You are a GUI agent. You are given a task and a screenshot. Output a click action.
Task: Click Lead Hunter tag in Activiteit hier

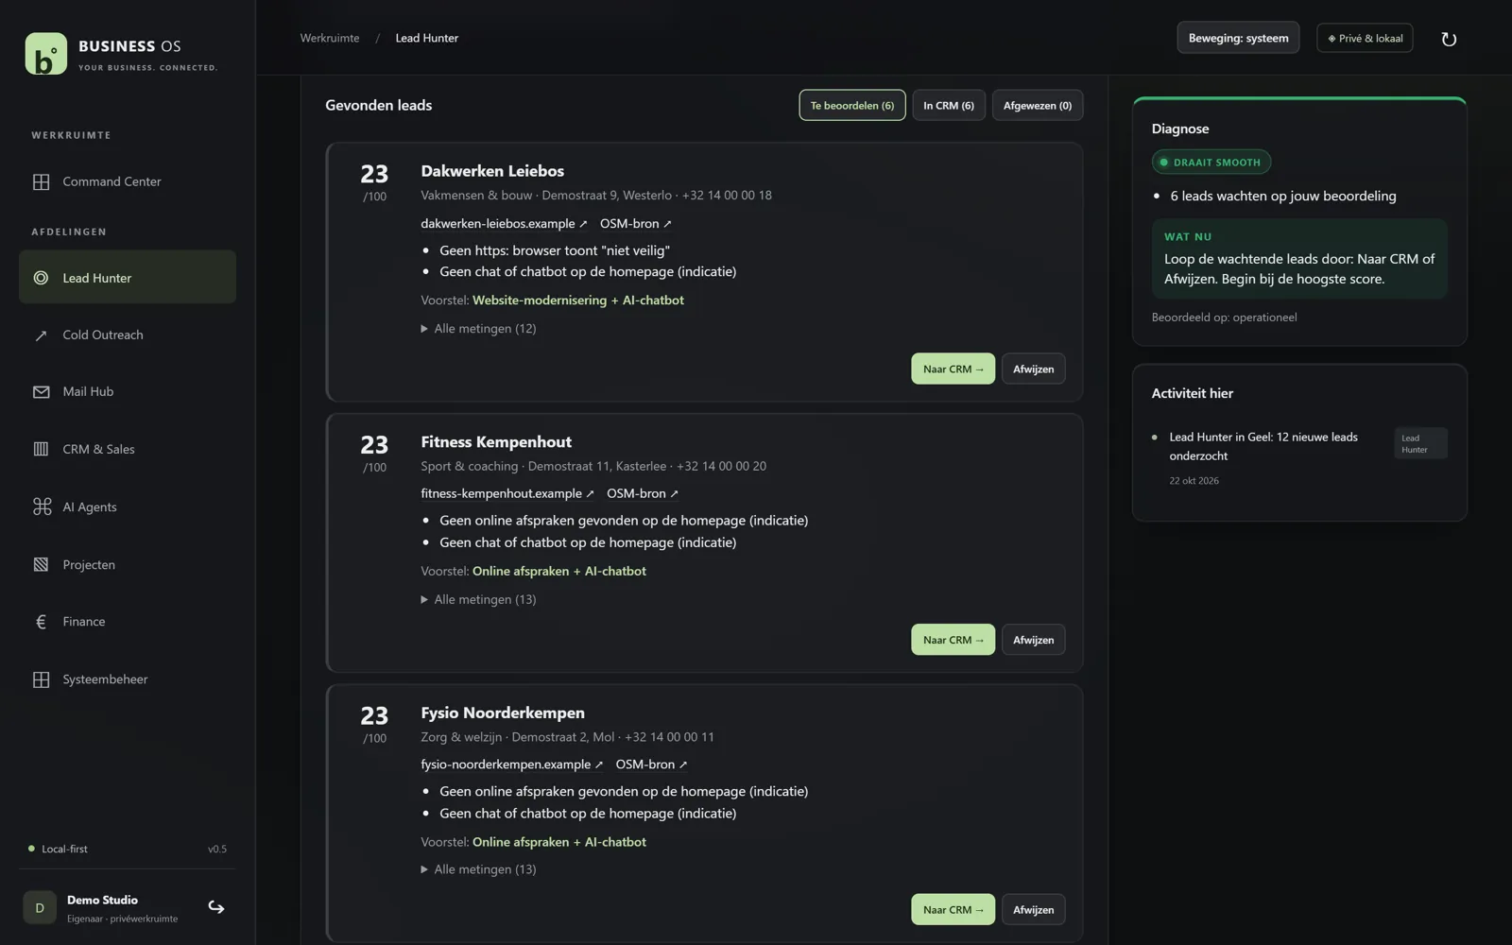click(x=1420, y=443)
